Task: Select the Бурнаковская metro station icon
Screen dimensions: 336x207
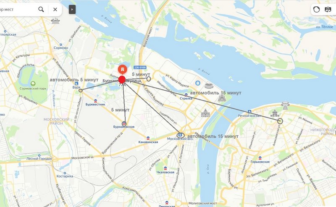Action: point(124,123)
